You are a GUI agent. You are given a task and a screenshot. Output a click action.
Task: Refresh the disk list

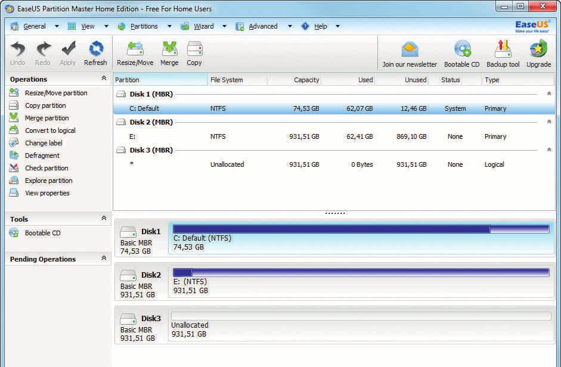(x=96, y=49)
